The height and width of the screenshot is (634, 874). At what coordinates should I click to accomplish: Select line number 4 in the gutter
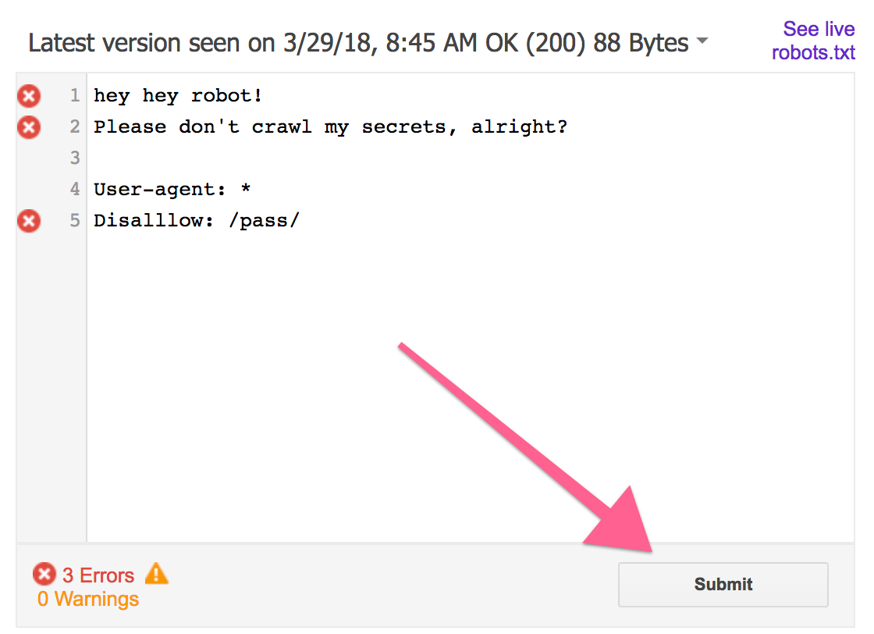[x=75, y=190]
